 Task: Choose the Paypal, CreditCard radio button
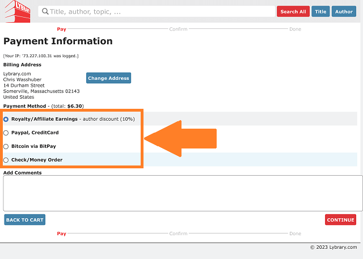click(6, 133)
